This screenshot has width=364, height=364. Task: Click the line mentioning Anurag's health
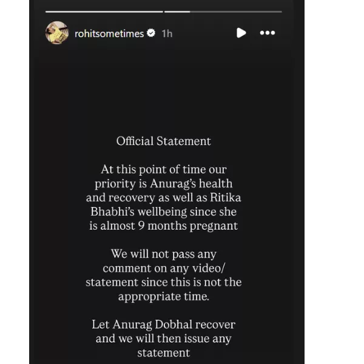pyautogui.click(x=164, y=184)
